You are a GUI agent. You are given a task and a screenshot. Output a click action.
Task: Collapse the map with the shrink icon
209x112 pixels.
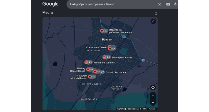point(153,21)
